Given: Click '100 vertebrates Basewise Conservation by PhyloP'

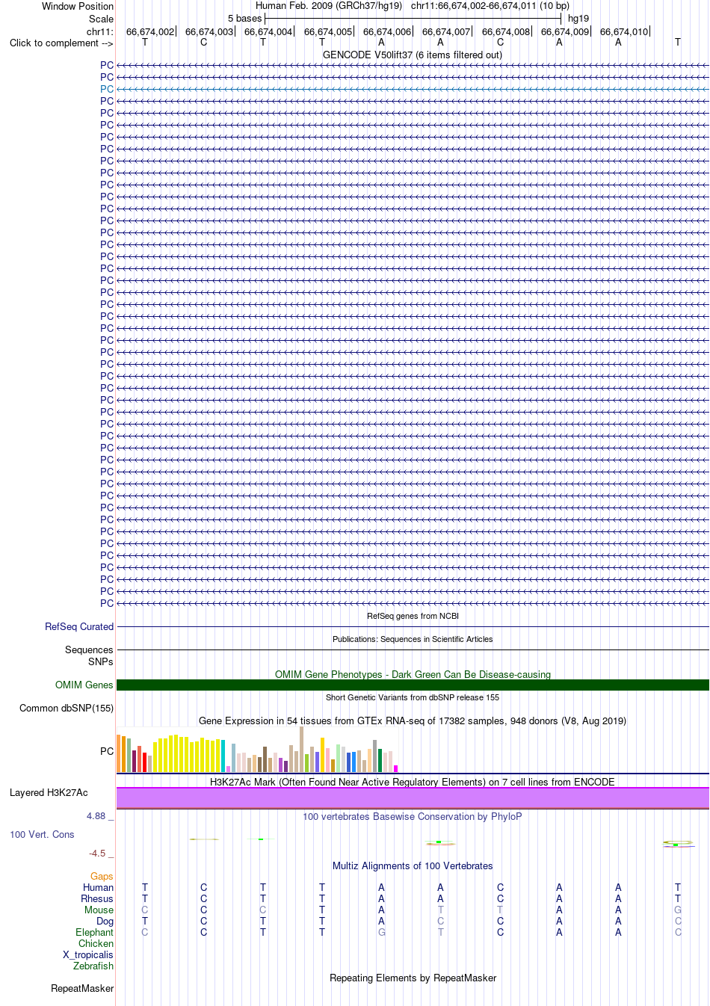Looking at the screenshot, I should pos(413,816).
